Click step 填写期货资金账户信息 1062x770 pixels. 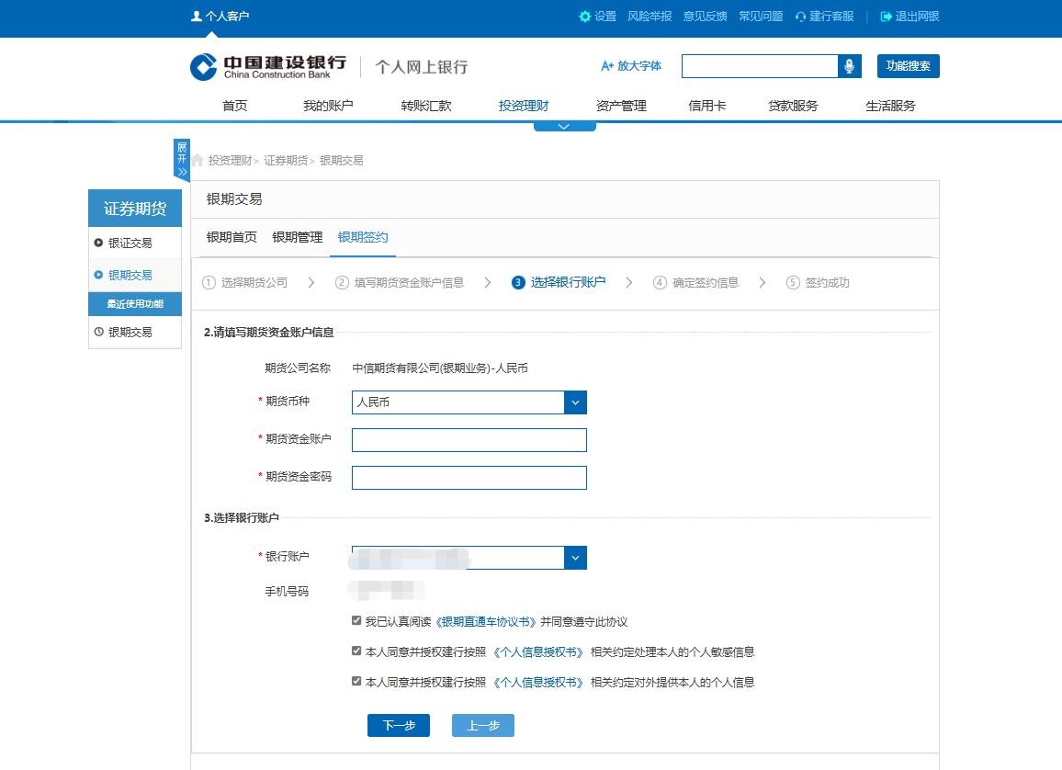click(400, 282)
